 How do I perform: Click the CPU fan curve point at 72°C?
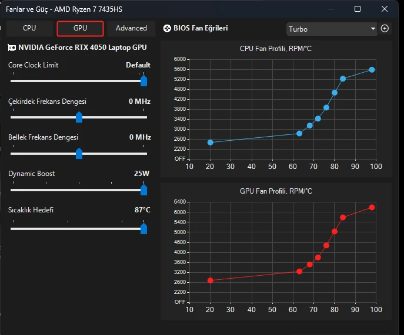point(318,119)
